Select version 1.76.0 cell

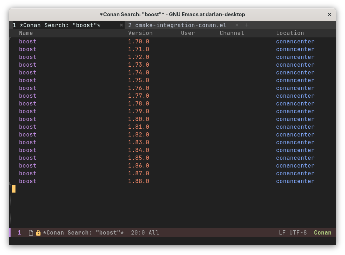pyautogui.click(x=139, y=88)
